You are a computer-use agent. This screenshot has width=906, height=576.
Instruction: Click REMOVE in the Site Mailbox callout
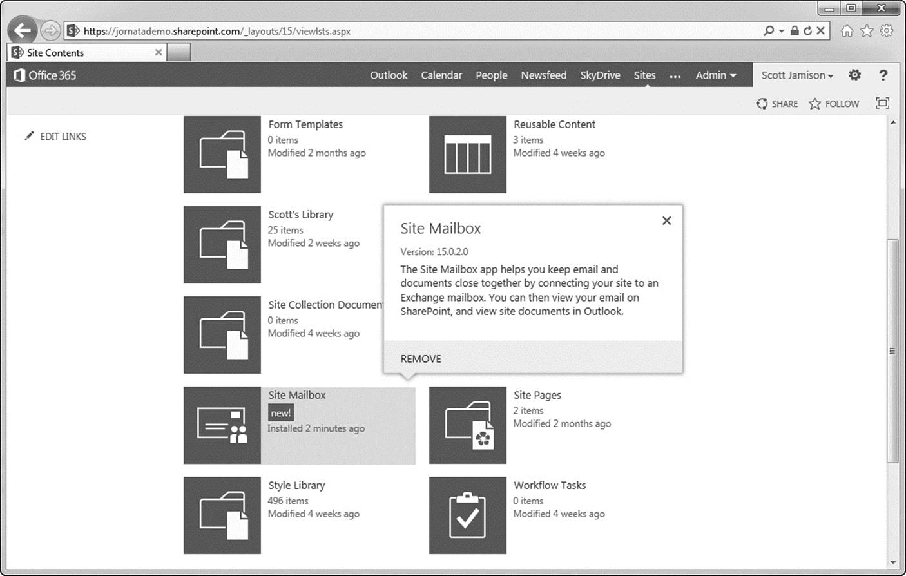(421, 359)
